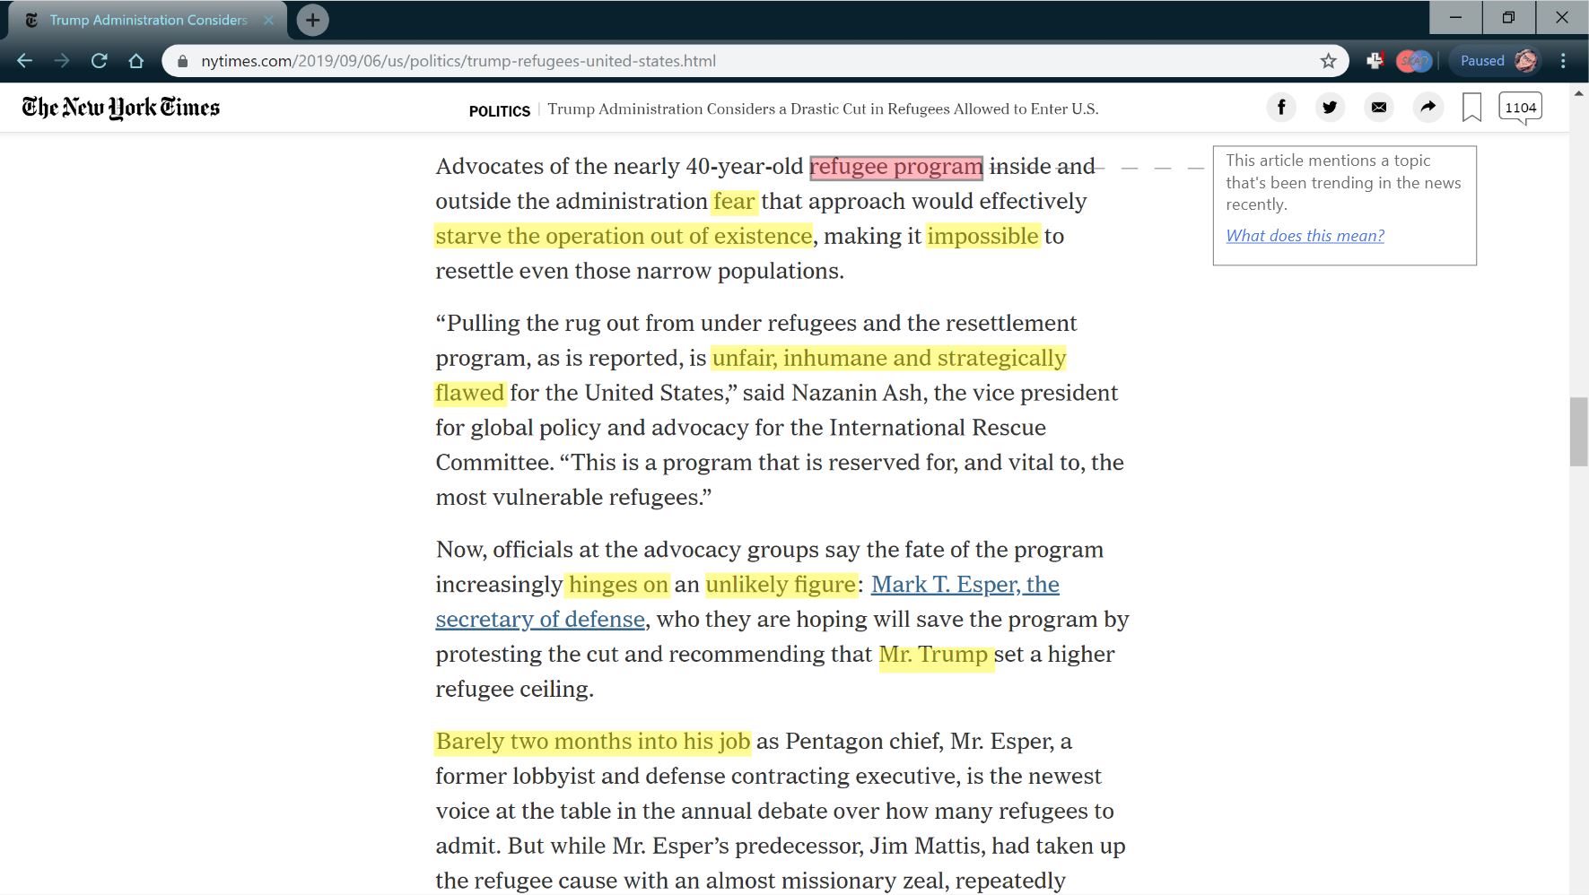Open more sharing options arrow icon
This screenshot has height=895, width=1589.
1427,108
